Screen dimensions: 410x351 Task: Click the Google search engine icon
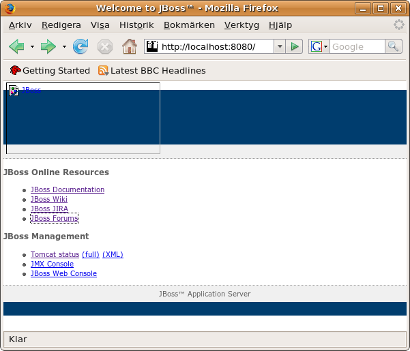[316, 46]
